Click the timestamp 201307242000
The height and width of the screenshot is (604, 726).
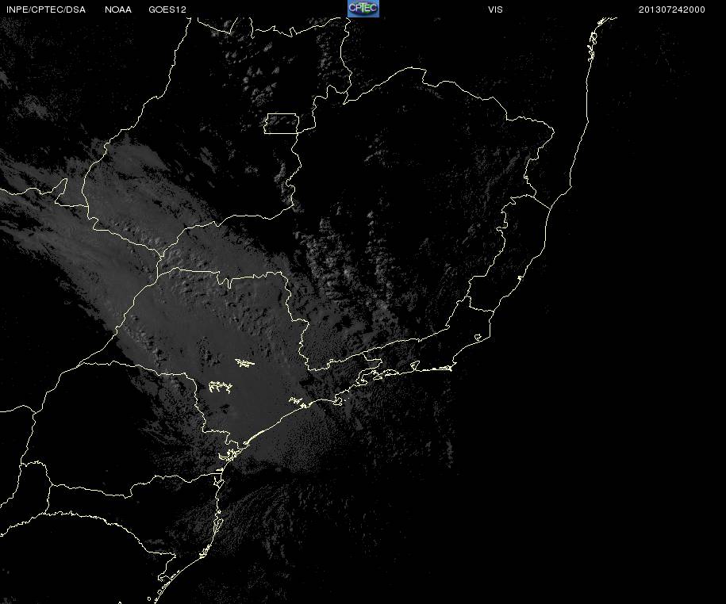pyautogui.click(x=672, y=10)
